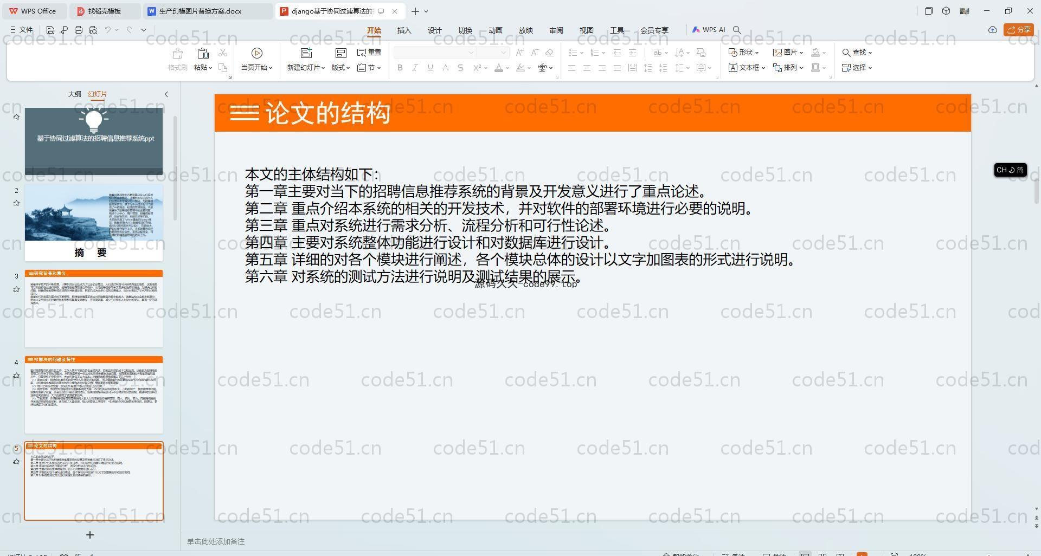Toggle Center alignment paragraph button
The height and width of the screenshot is (556, 1041).
point(587,68)
